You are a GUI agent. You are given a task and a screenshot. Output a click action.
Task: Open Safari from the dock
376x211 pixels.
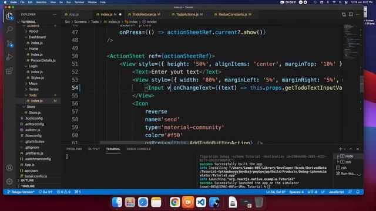143,202
